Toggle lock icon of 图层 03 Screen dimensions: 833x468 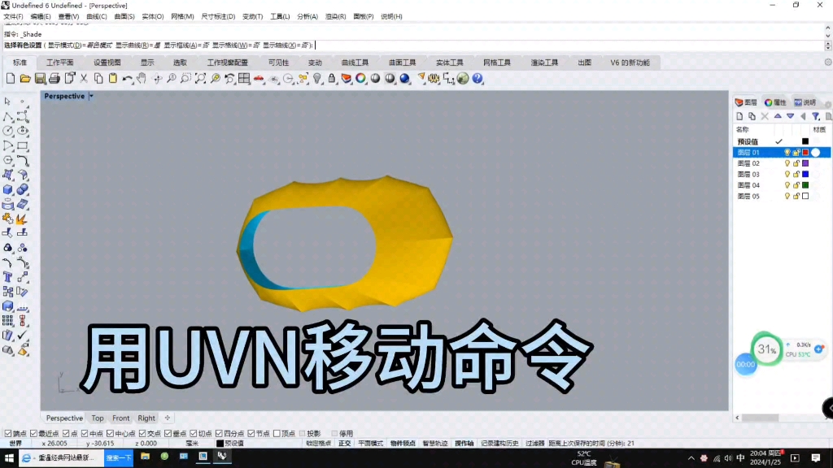(796, 174)
